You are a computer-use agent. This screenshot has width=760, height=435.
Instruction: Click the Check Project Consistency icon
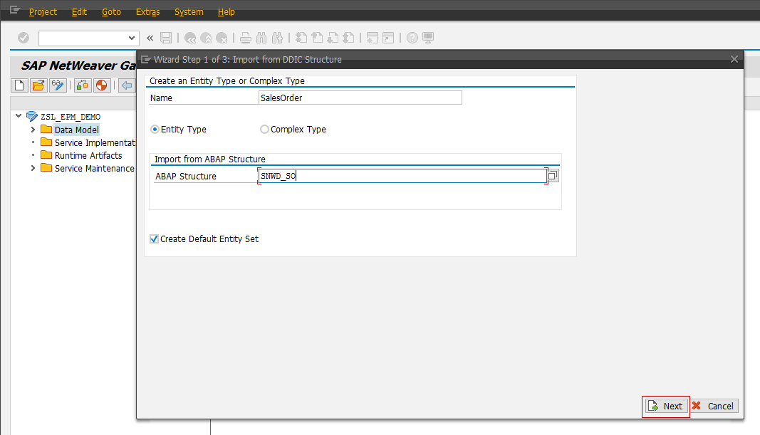(81, 85)
